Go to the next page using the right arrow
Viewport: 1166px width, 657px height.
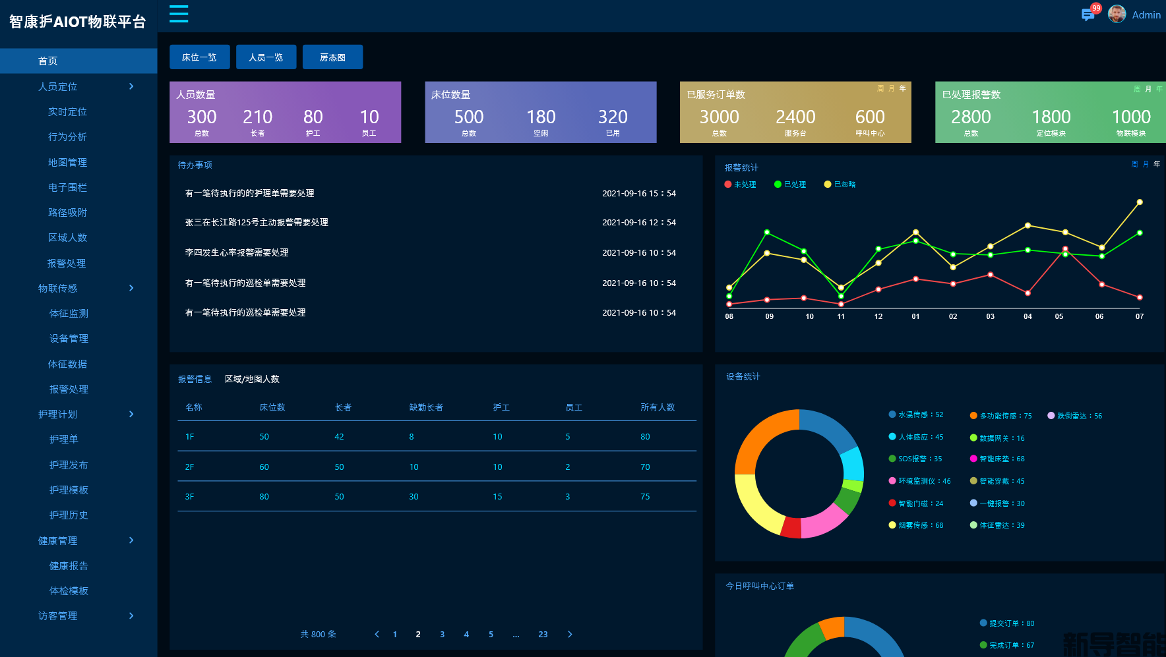[570, 635]
